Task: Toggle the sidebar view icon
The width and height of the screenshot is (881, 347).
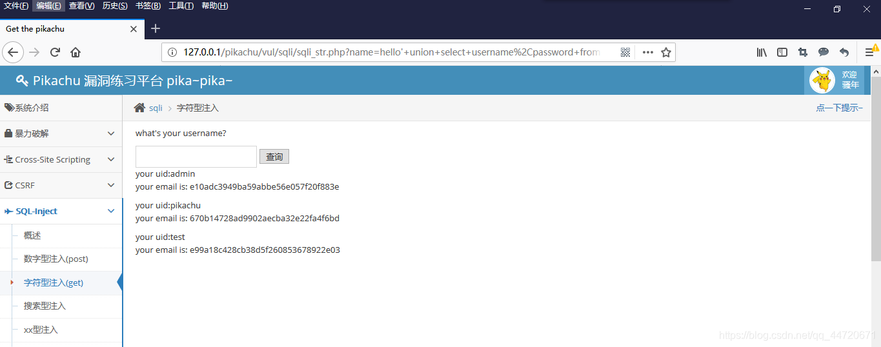Action: coord(782,52)
